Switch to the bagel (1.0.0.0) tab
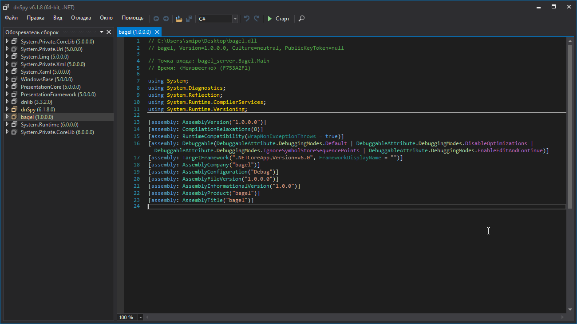Viewport: 577px width, 324px height. tap(135, 32)
